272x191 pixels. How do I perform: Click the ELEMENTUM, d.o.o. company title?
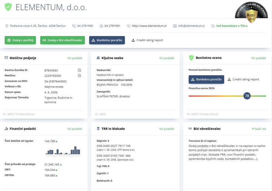click(x=51, y=7)
